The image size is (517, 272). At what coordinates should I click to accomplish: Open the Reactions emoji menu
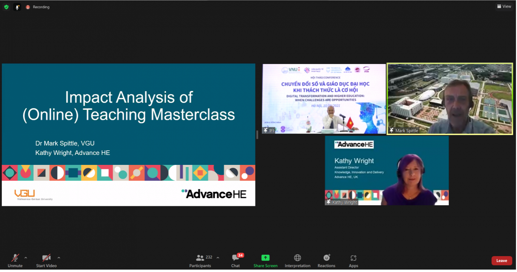pyautogui.click(x=326, y=261)
